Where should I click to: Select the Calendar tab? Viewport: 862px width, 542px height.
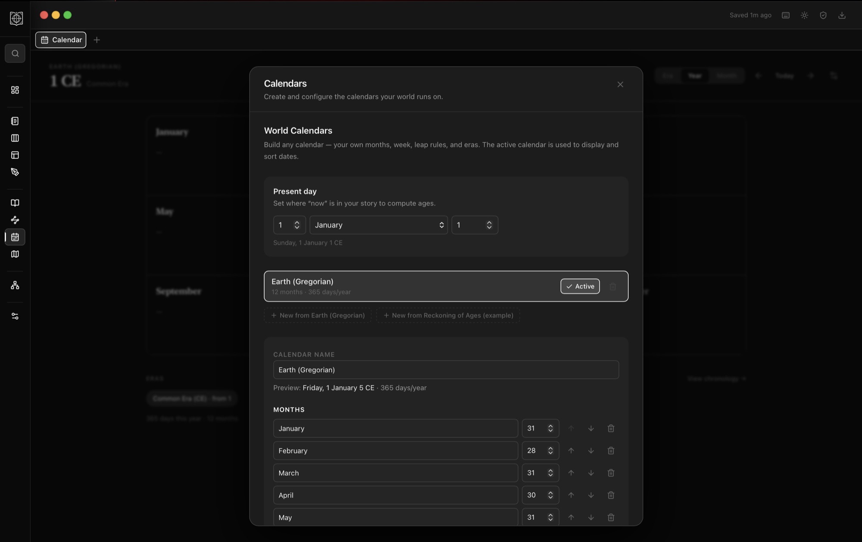click(x=61, y=40)
